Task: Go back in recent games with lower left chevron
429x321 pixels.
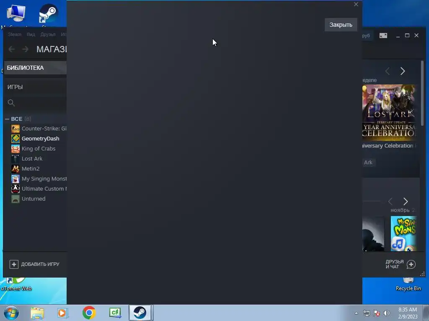Action: [390, 201]
